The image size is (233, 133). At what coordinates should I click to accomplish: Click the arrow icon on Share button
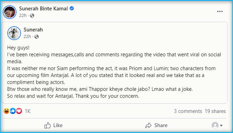click(x=148, y=125)
